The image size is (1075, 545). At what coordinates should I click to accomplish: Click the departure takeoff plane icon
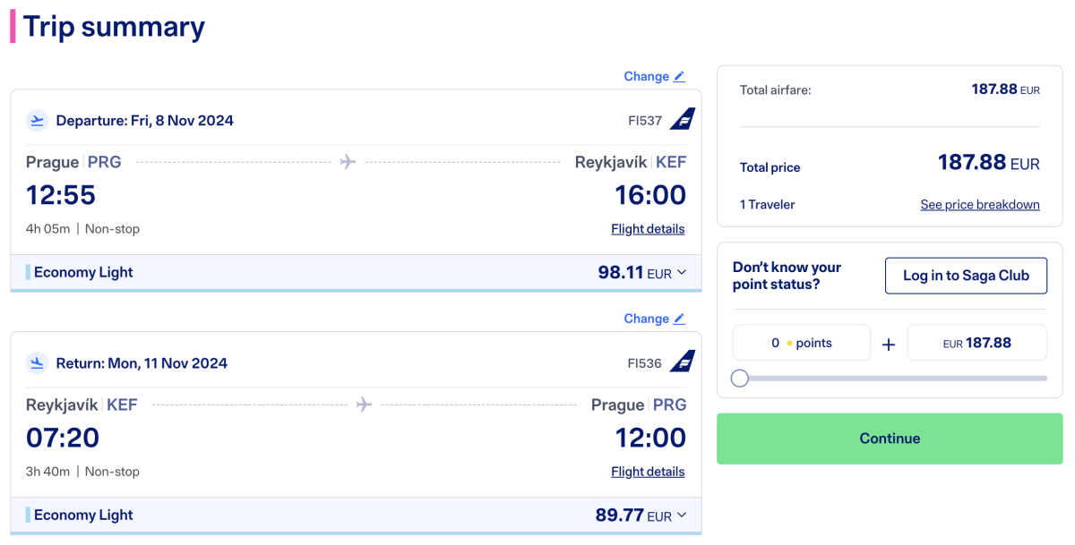37,121
